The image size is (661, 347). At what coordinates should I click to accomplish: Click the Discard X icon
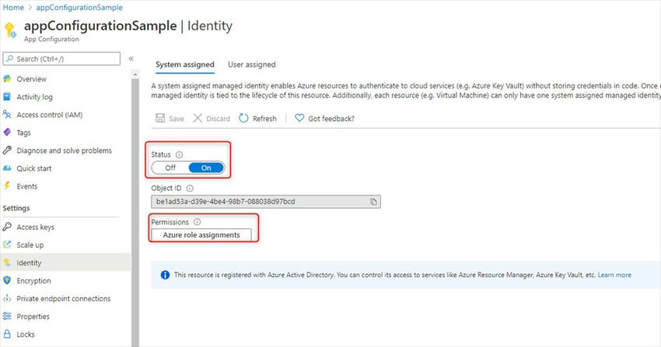[198, 118]
